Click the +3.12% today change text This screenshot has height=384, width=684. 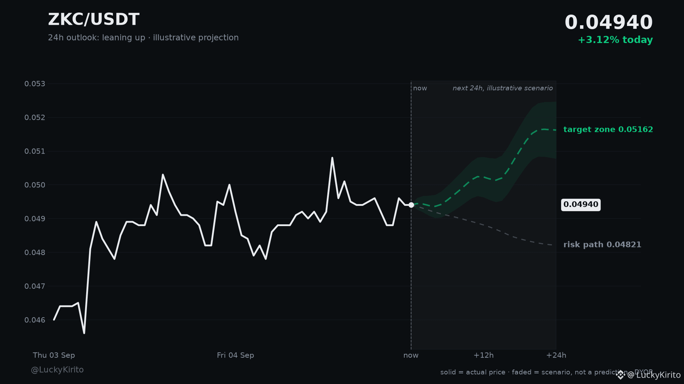coord(615,40)
